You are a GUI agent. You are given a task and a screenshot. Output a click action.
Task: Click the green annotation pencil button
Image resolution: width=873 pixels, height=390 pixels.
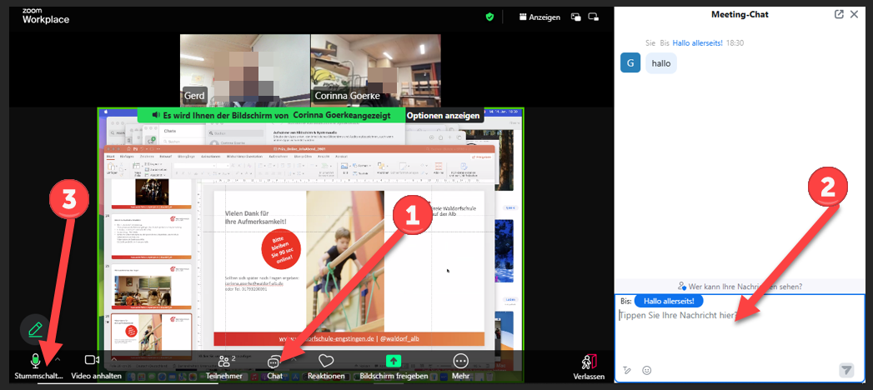pos(35,328)
